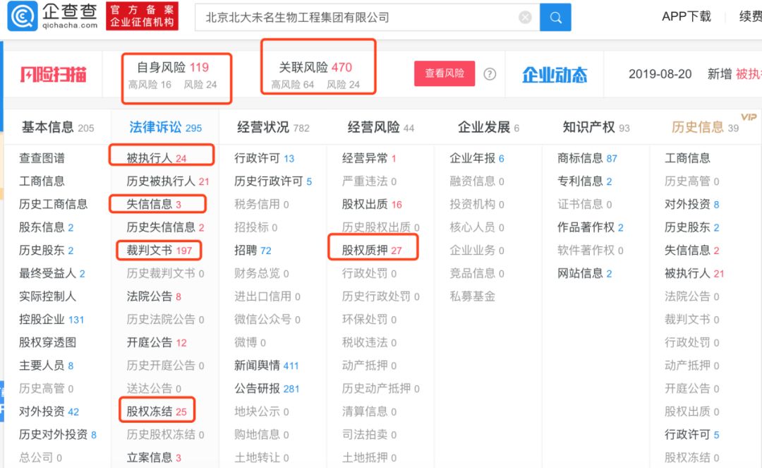
Task: Click the 查看风险 button
Action: point(445,73)
